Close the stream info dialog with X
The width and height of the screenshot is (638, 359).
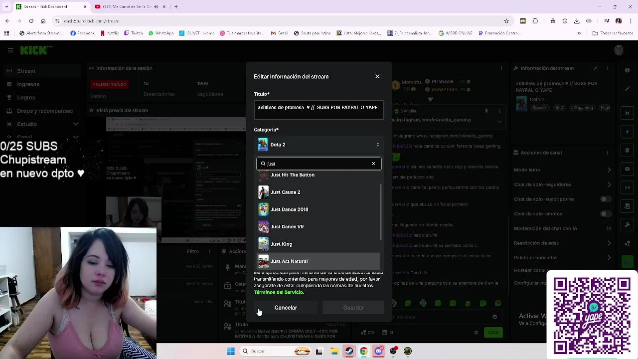pos(377,76)
